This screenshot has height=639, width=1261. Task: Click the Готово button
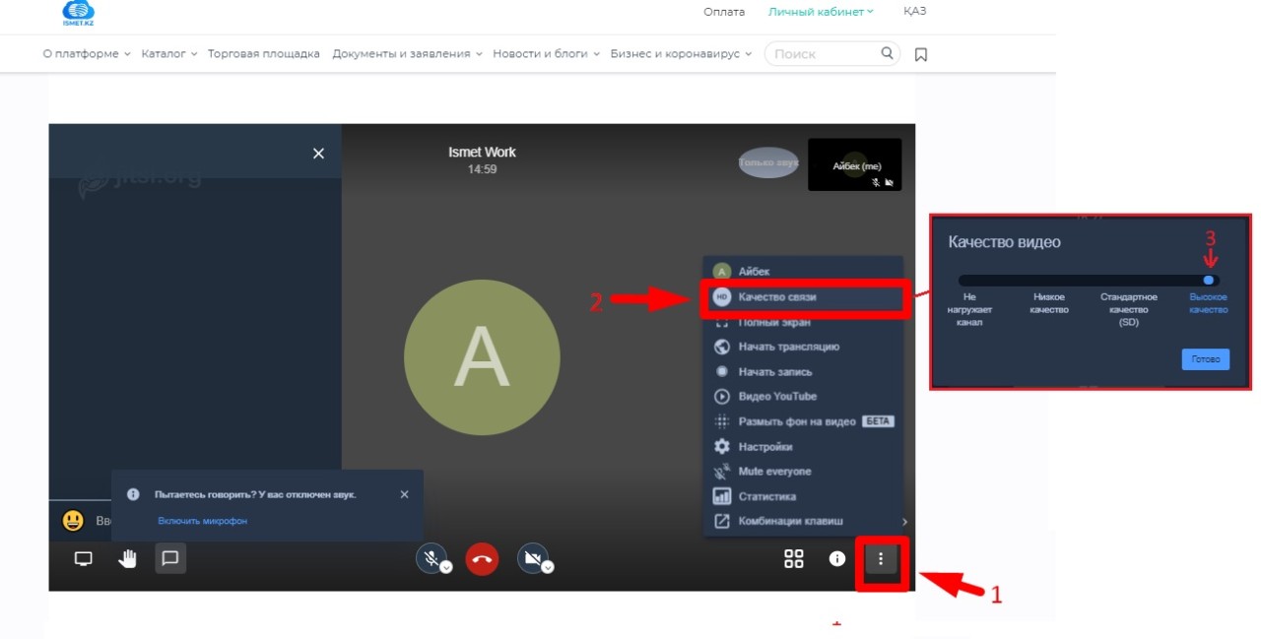1205,359
